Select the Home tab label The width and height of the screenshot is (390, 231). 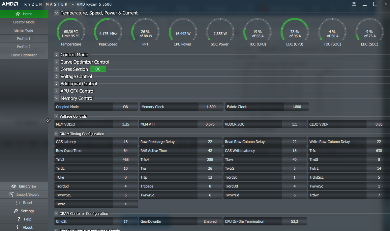(28, 14)
